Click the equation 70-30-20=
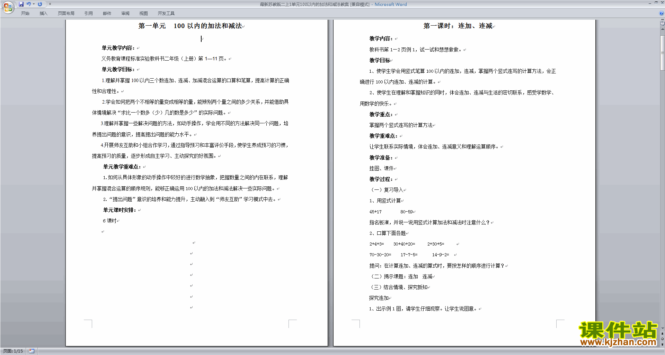Screen dimensions: 665x355 pyautogui.click(x=380, y=255)
